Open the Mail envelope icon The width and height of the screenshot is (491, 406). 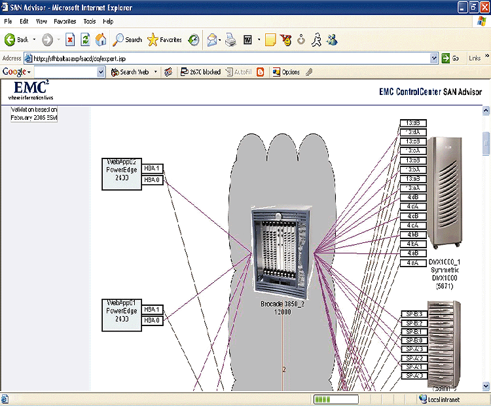(x=212, y=40)
